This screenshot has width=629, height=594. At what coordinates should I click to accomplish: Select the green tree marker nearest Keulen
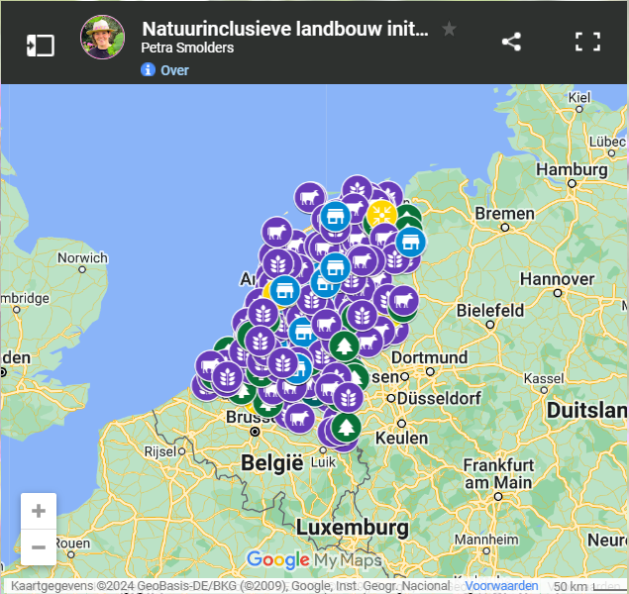346,428
